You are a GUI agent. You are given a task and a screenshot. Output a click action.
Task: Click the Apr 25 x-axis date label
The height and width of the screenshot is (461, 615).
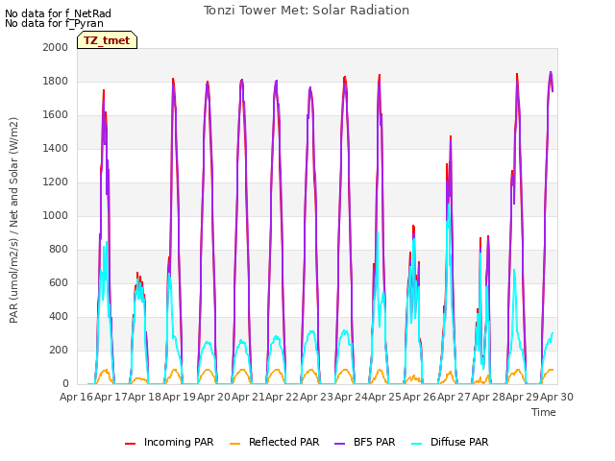[385, 397]
